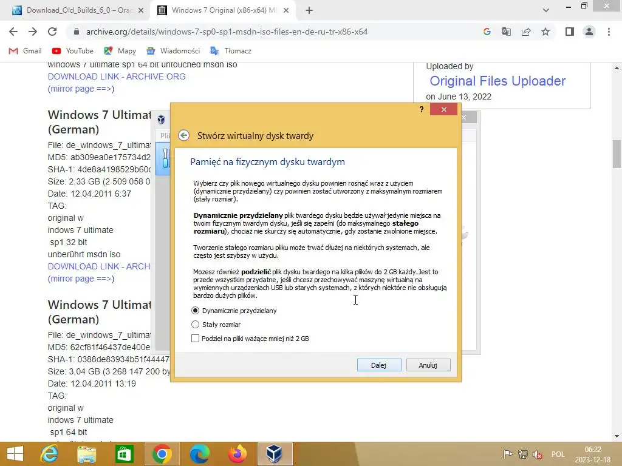
Task: Click the Dalej button
Action: pos(379,365)
